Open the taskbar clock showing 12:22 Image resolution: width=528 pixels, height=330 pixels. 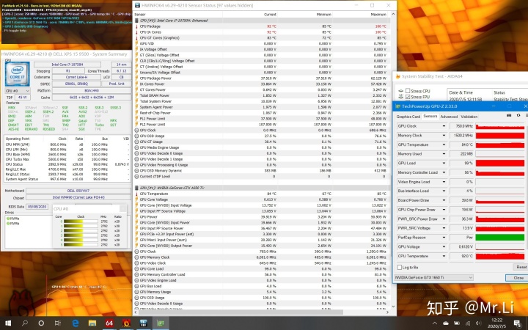tap(496, 323)
